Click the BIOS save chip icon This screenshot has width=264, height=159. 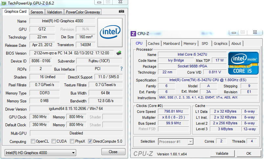point(119,53)
